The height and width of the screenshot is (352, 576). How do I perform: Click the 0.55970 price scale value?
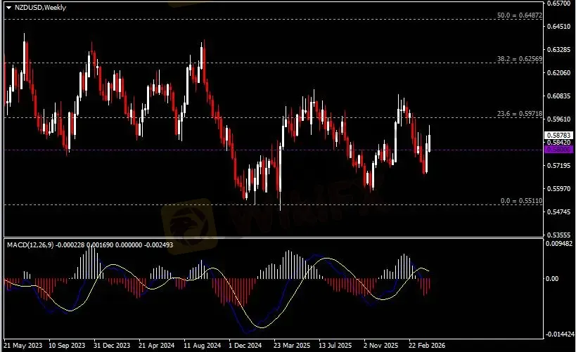pos(558,189)
